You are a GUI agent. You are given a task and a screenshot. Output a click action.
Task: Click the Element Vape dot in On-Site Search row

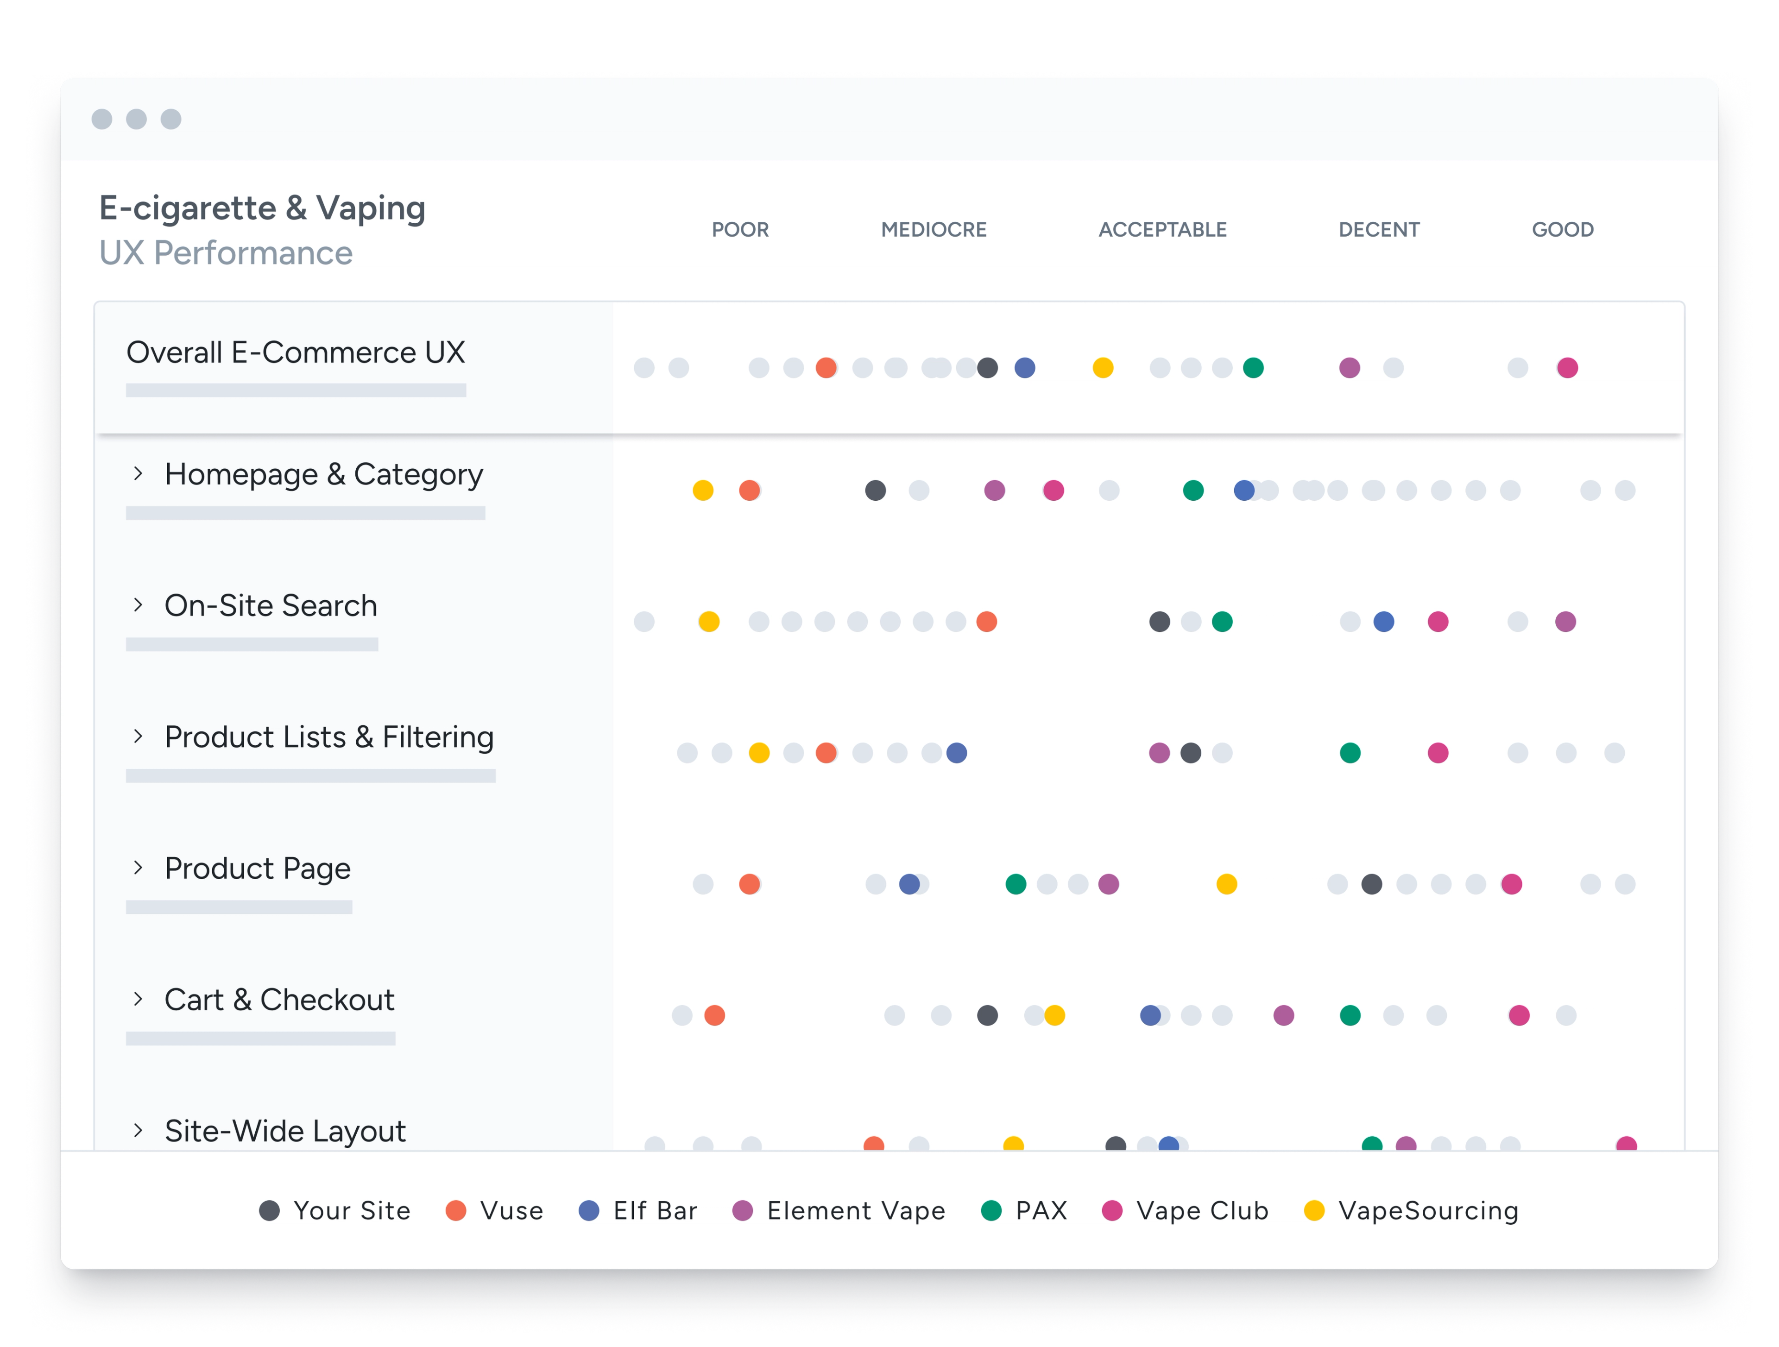coord(1565,621)
